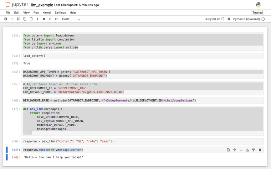Screen dimensions: 271x169
Task: Open notebook in JupyterLab
Action: [x=215, y=19]
